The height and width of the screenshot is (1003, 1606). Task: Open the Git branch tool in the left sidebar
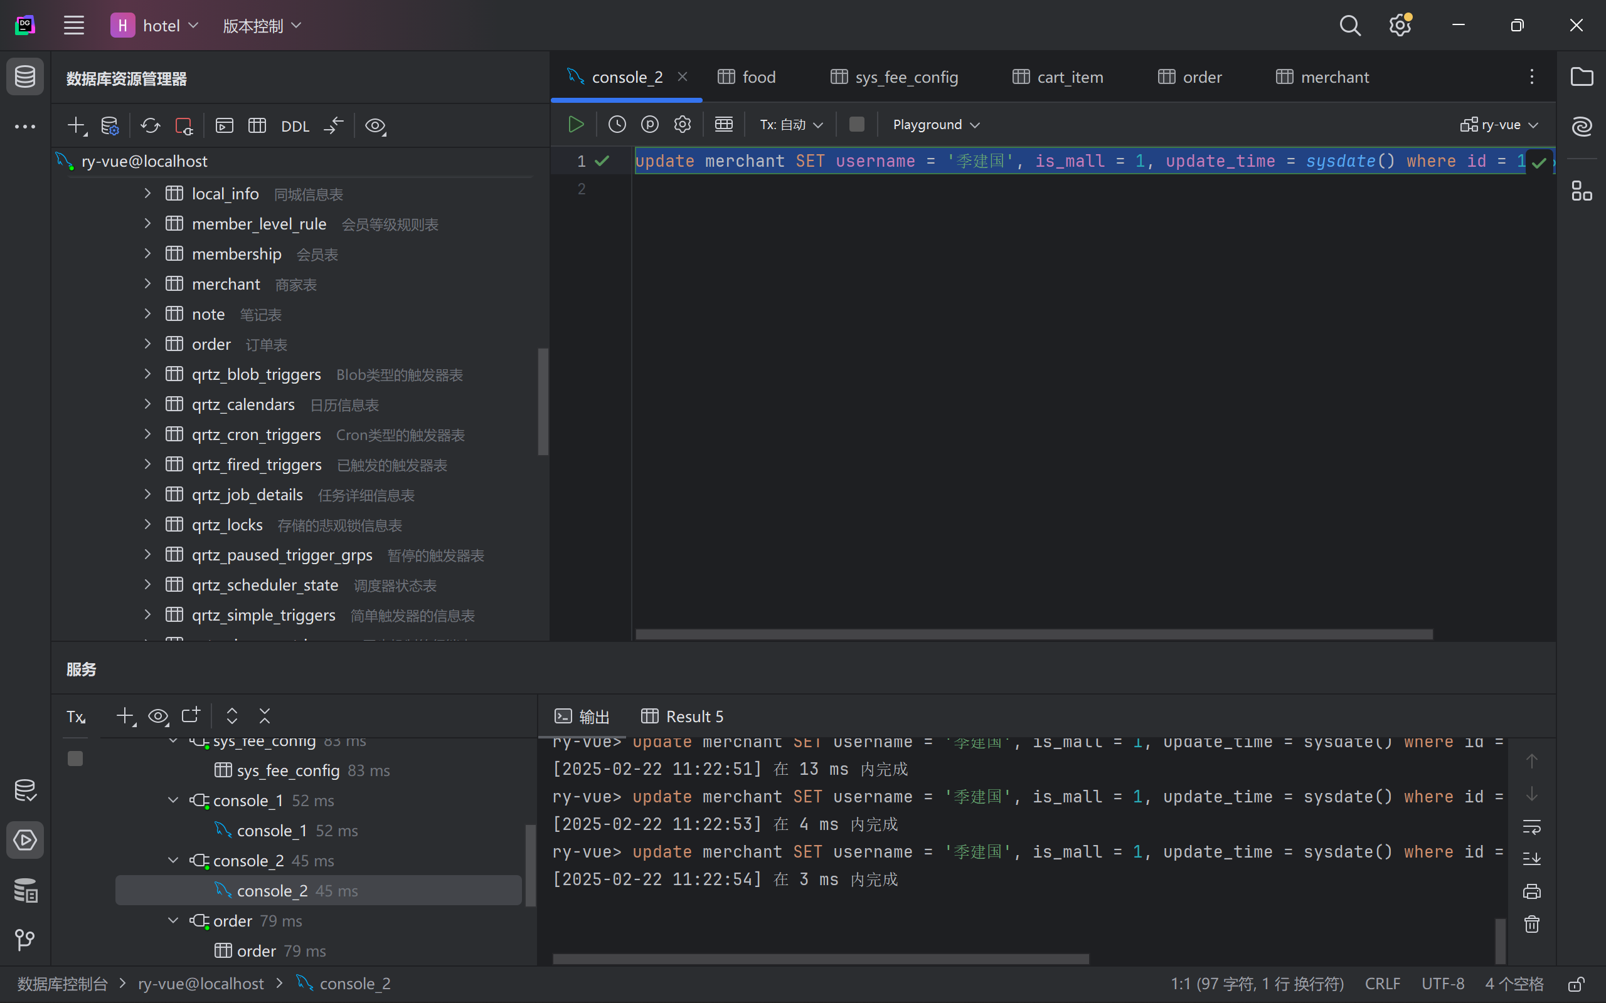coord(24,939)
